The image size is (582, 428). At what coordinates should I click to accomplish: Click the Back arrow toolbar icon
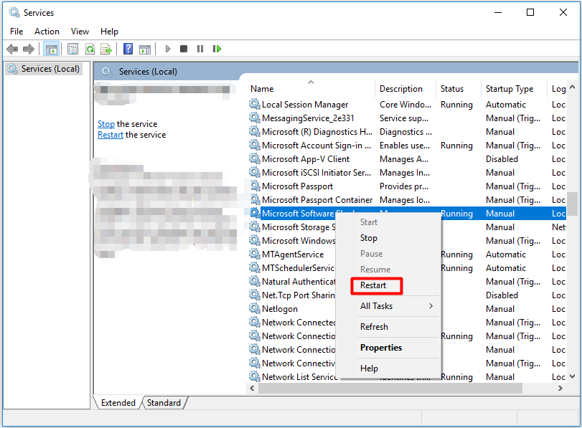point(12,49)
